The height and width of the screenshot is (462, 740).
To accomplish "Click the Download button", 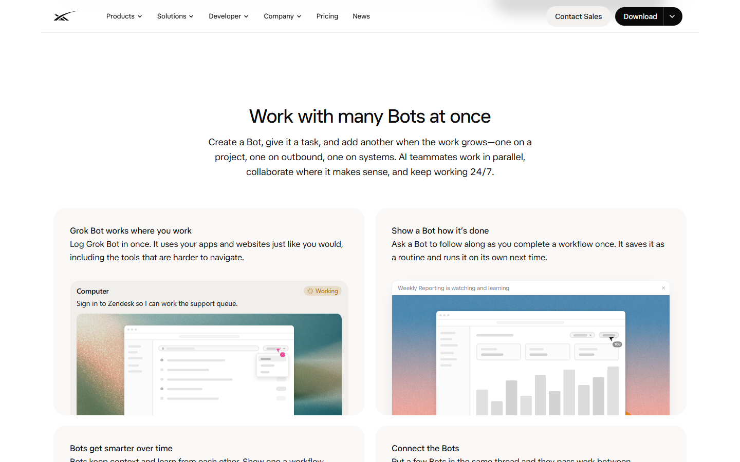I will tap(640, 16).
